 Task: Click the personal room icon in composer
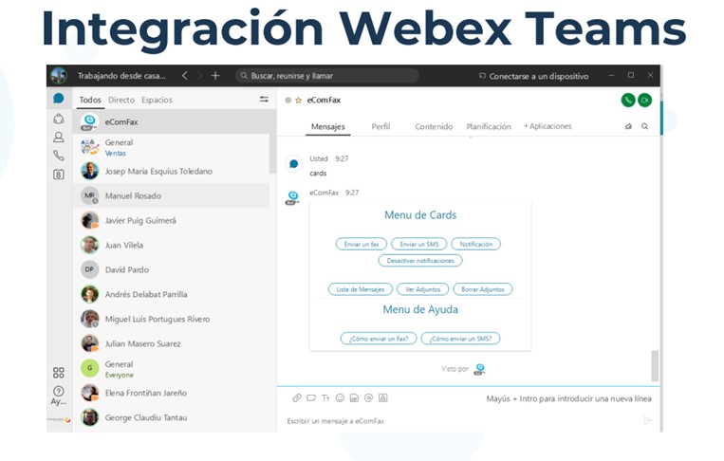[x=382, y=397]
